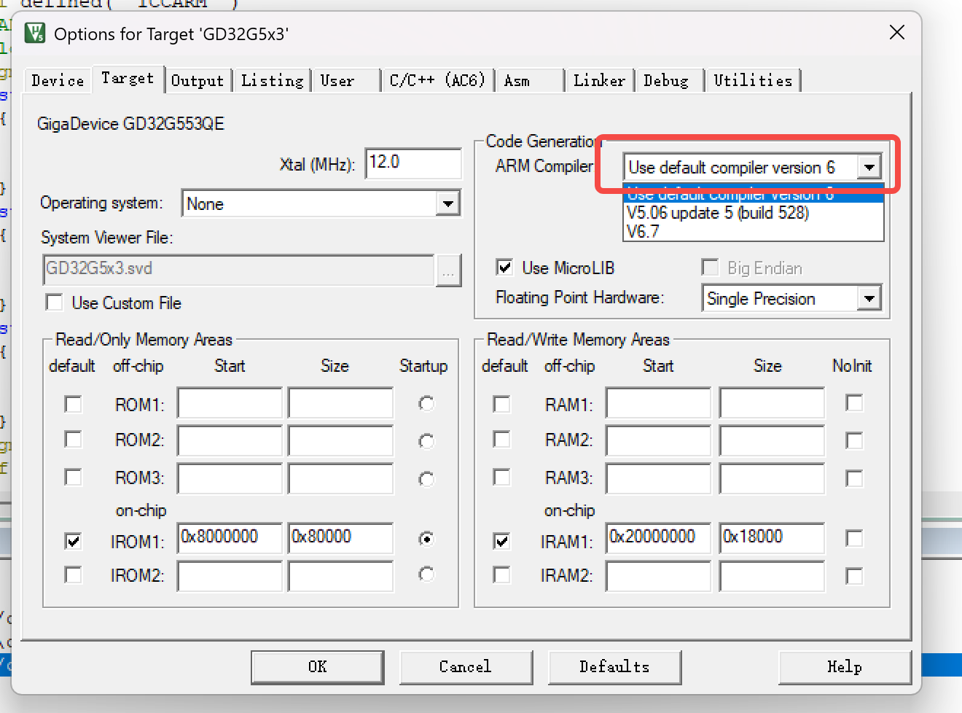962x713 pixels.
Task: Open the ARM Compiler version dropdown
Action: click(869, 167)
